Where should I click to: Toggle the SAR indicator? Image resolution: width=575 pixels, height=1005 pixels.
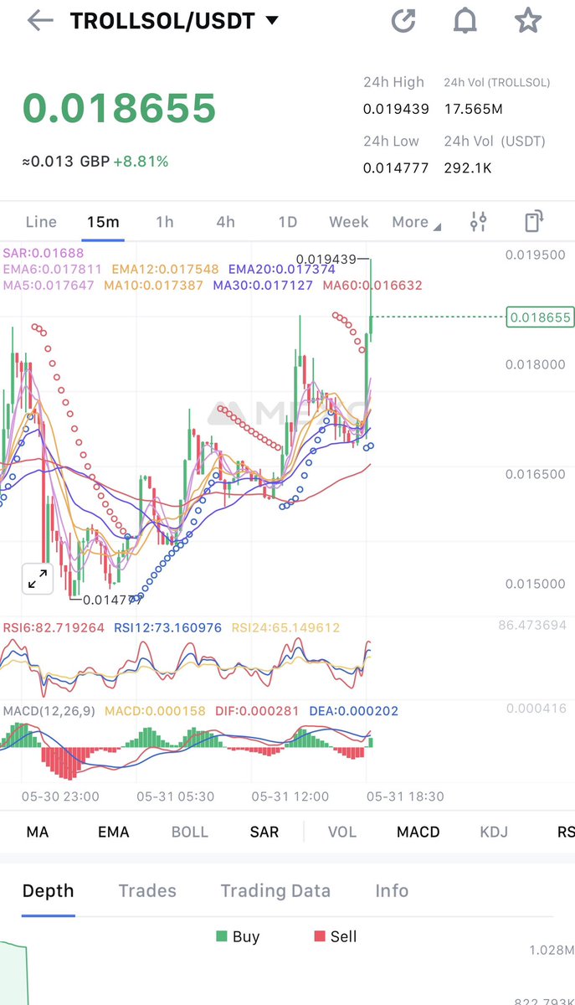[x=264, y=832]
